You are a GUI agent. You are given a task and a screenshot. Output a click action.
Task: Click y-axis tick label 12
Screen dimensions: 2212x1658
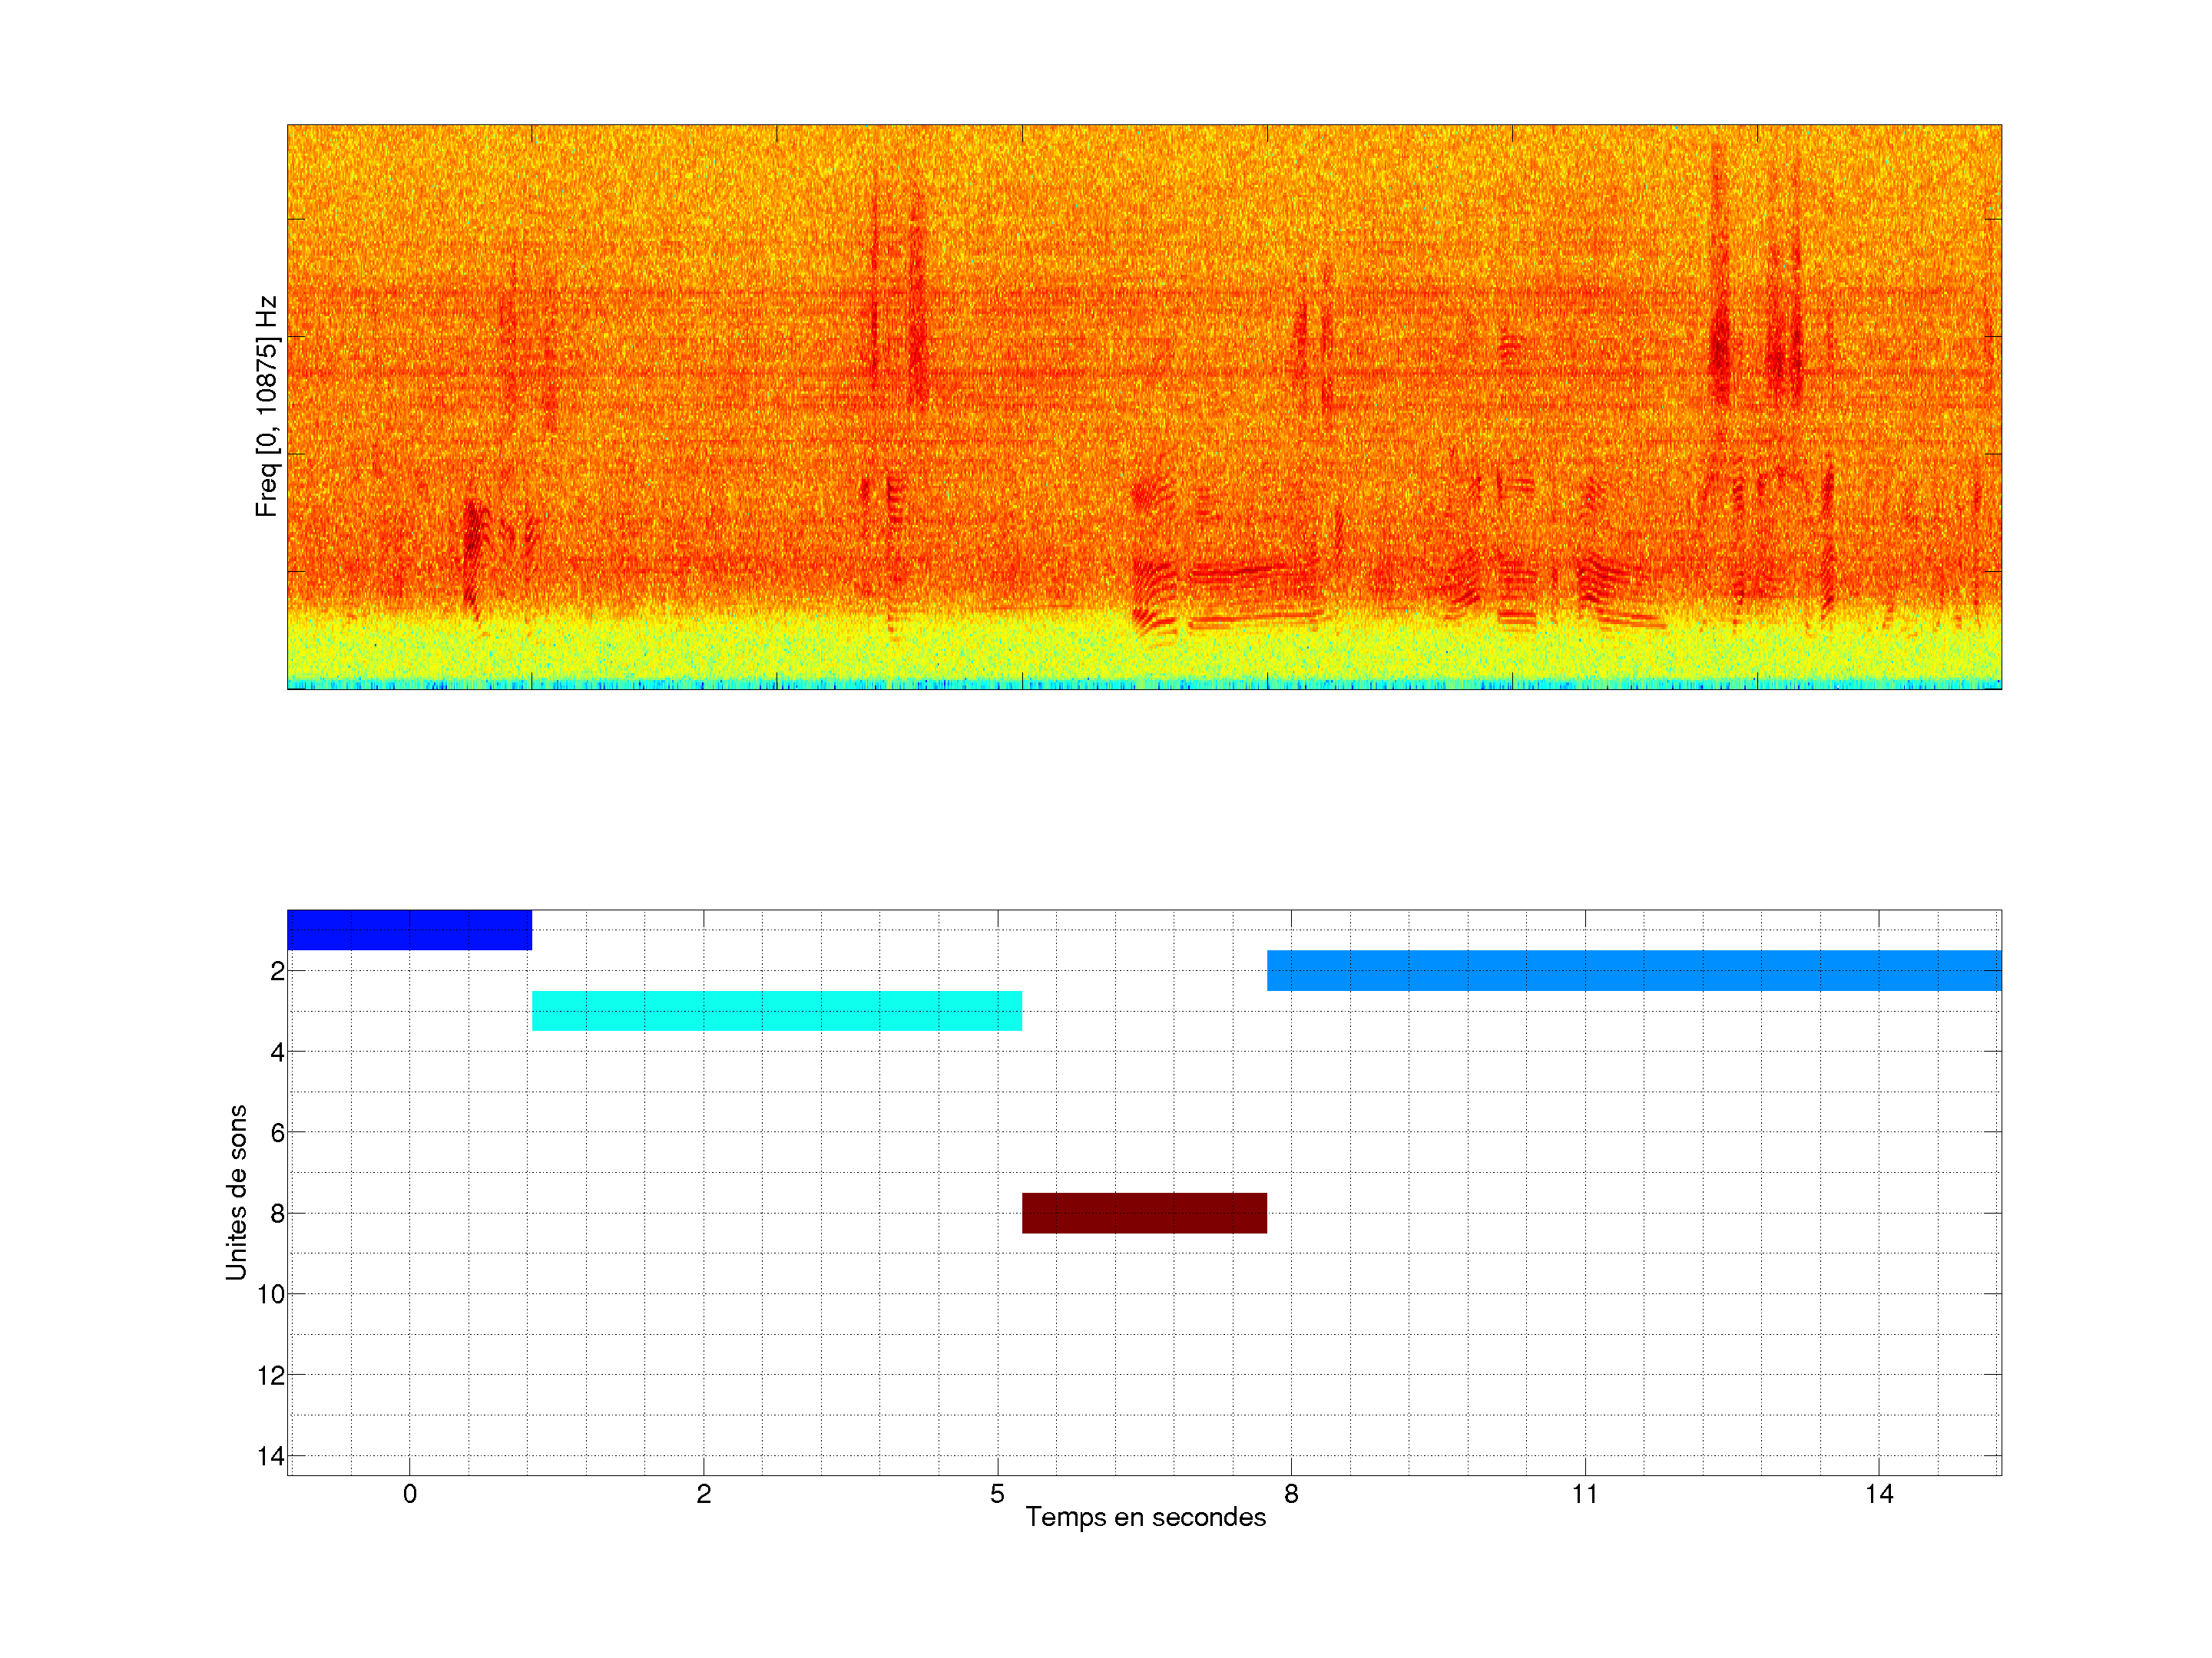[x=270, y=1376]
